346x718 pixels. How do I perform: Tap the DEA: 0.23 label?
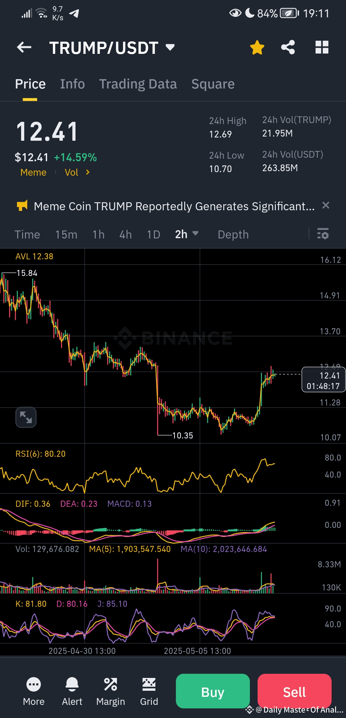79,504
